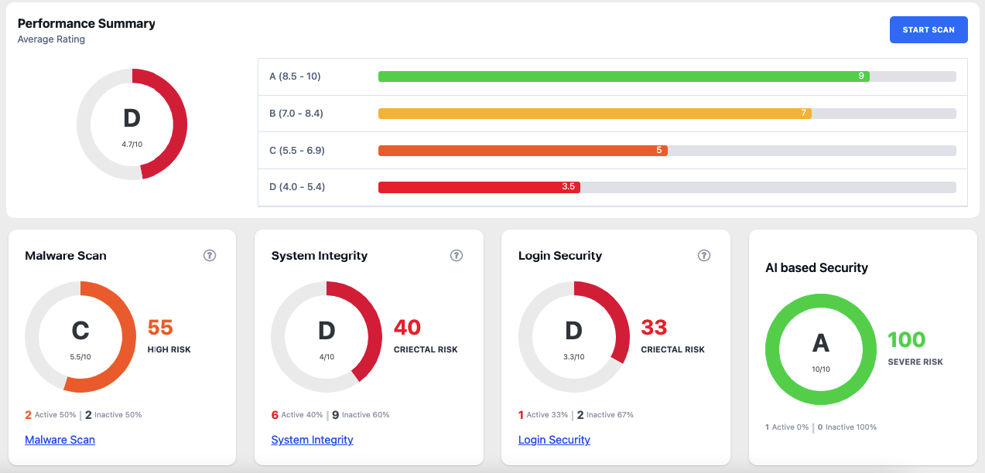Click the Malware Scan help icon
The width and height of the screenshot is (985, 473).
(209, 256)
